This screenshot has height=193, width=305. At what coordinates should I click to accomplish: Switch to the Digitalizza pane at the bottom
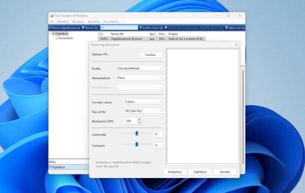[x=68, y=167]
